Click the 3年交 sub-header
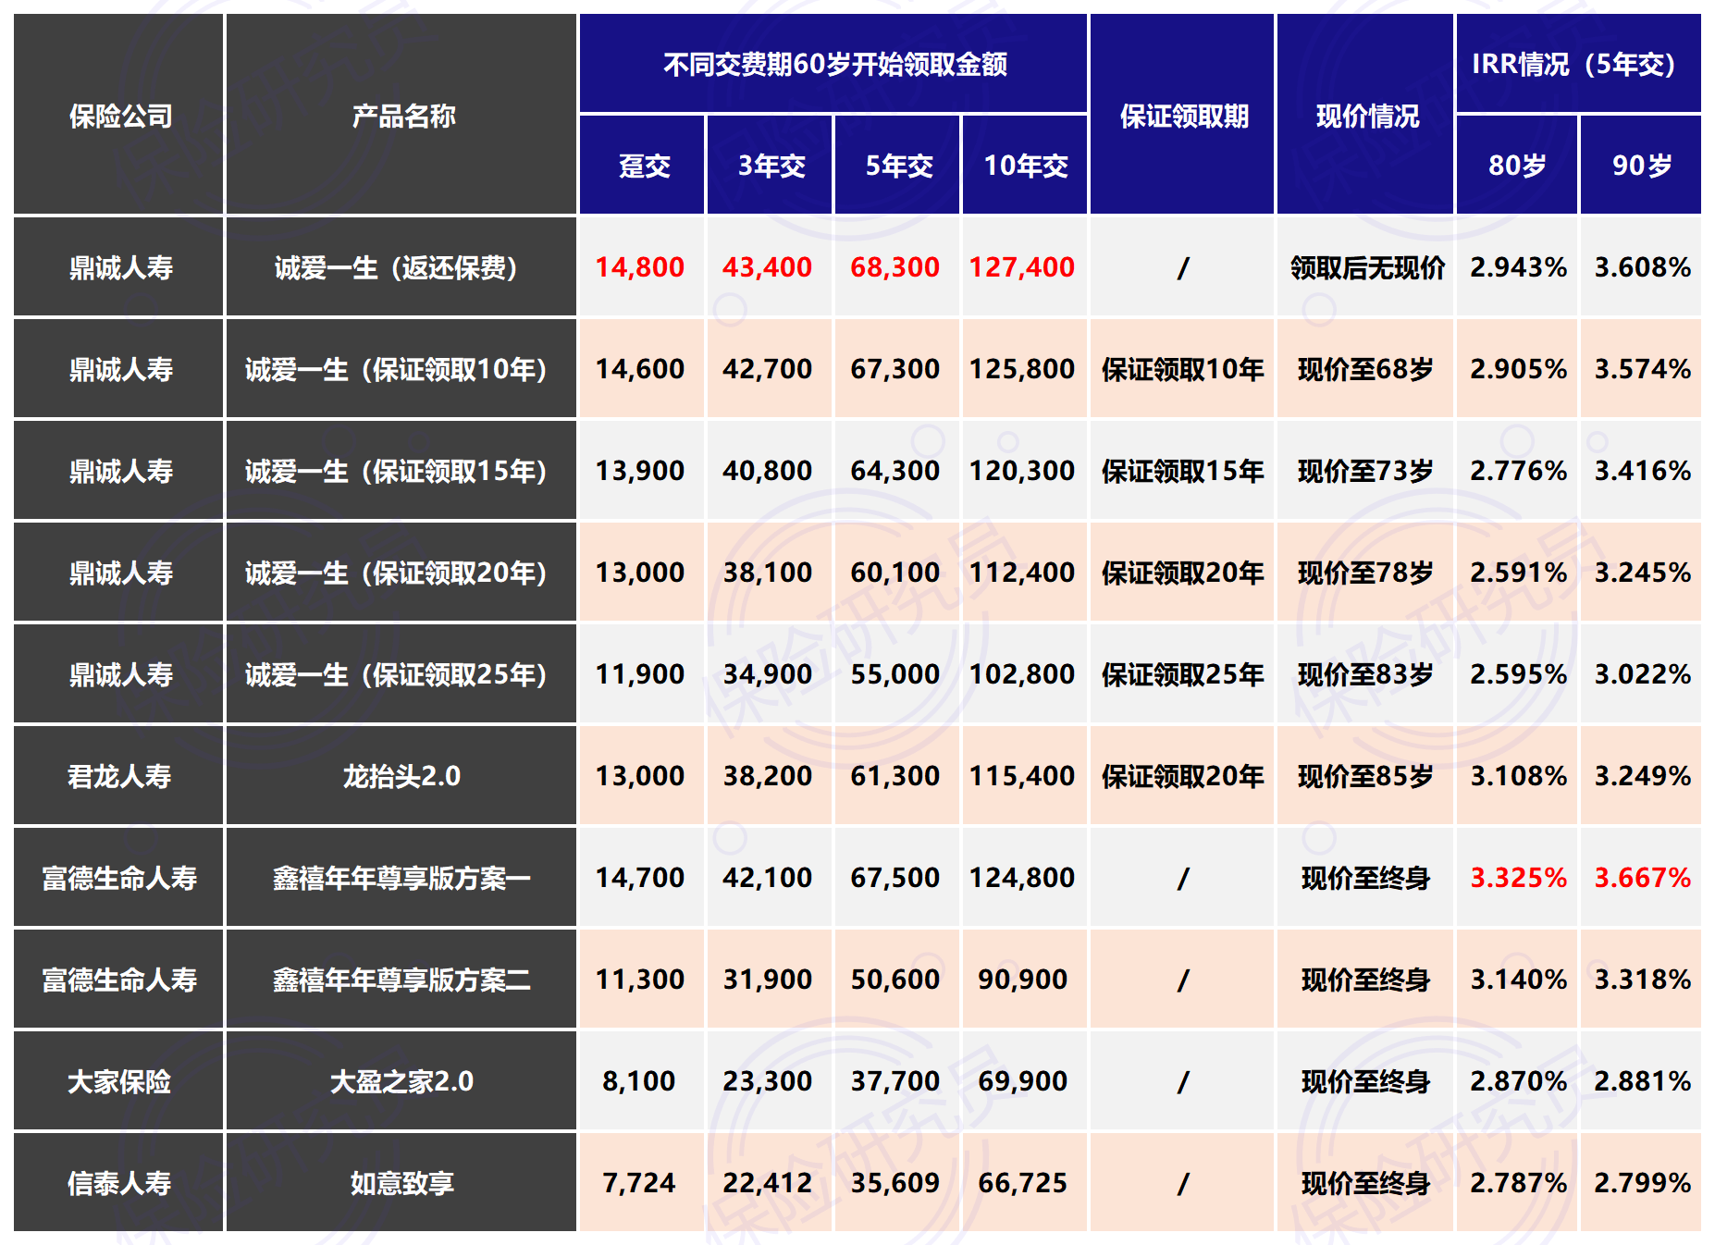 tap(770, 166)
